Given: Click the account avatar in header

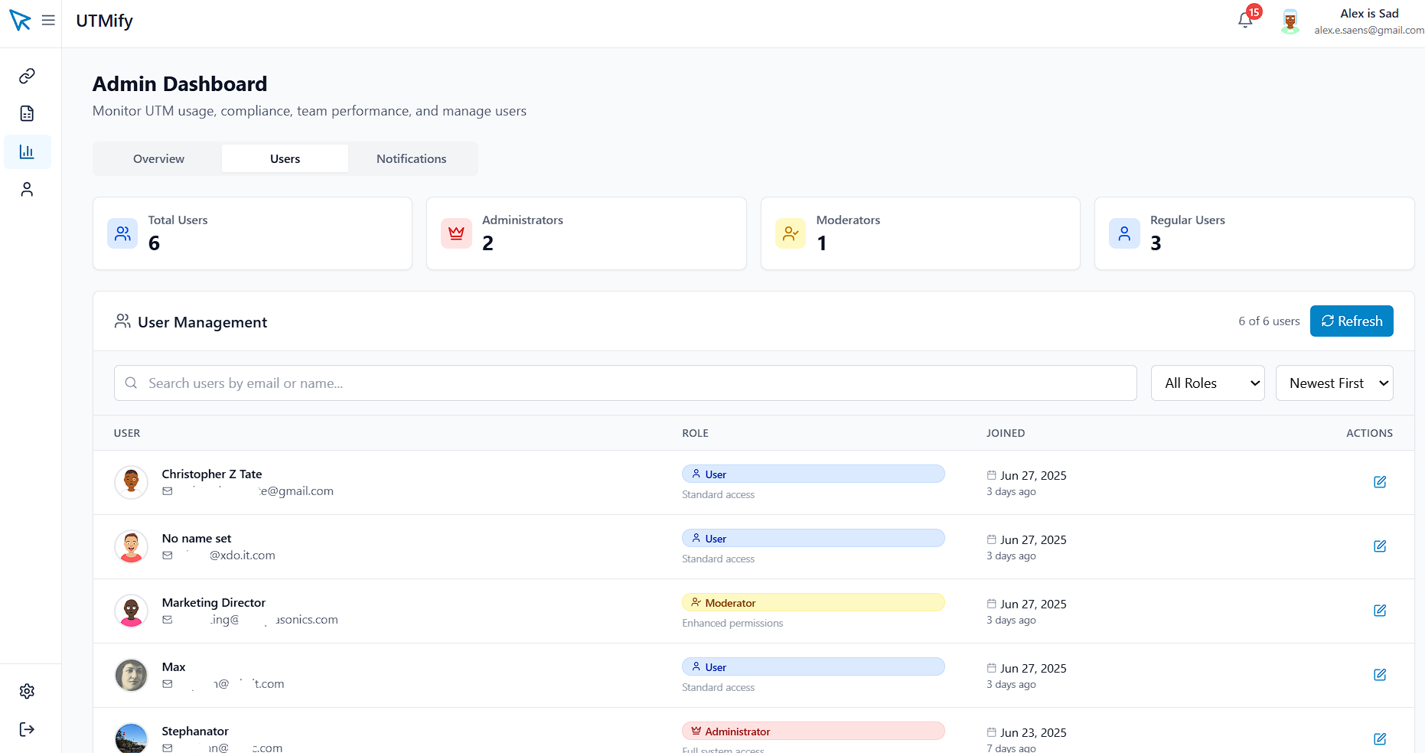Looking at the screenshot, I should (x=1290, y=21).
